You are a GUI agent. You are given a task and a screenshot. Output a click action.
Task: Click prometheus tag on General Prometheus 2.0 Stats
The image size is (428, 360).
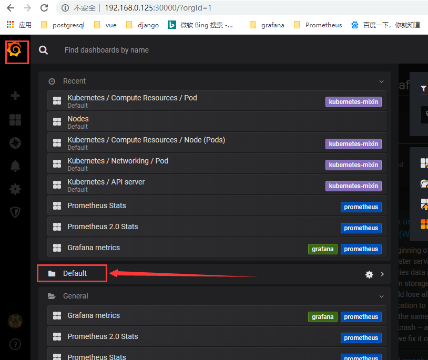point(361,338)
